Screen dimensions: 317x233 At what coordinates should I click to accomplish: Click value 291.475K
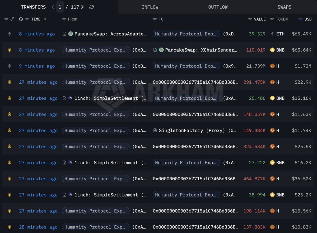click(x=254, y=82)
